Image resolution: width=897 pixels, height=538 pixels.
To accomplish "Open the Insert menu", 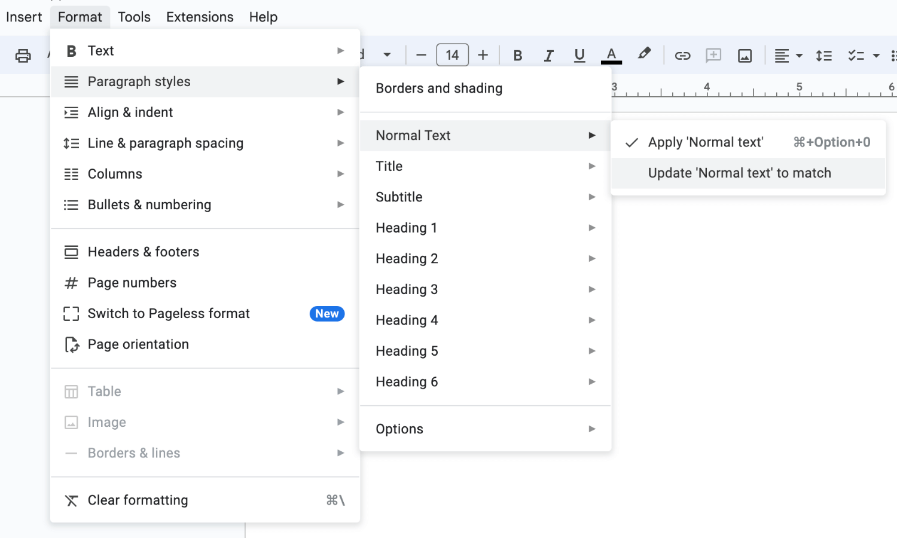I will point(24,17).
